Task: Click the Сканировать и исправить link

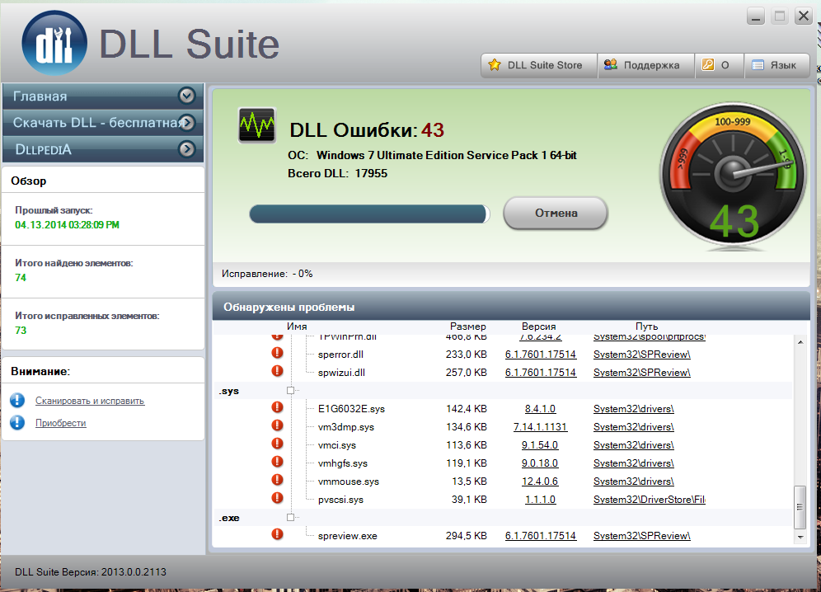Action: [x=90, y=401]
